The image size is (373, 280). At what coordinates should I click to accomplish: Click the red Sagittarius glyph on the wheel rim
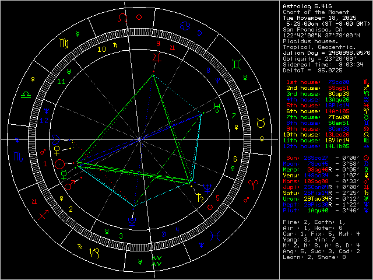pyautogui.click(x=44, y=215)
